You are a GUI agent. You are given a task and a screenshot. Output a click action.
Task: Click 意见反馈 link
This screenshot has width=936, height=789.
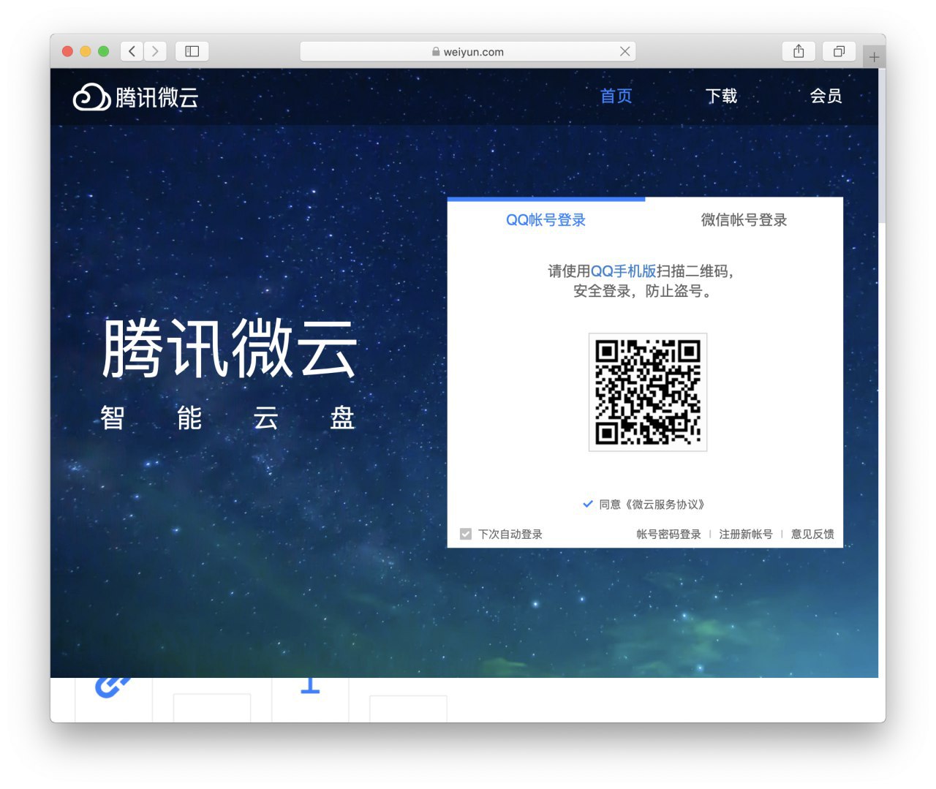tap(812, 535)
